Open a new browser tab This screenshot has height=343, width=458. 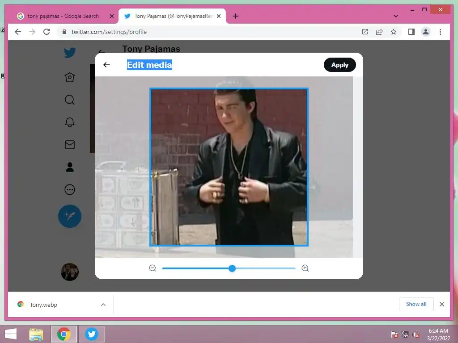(x=236, y=17)
